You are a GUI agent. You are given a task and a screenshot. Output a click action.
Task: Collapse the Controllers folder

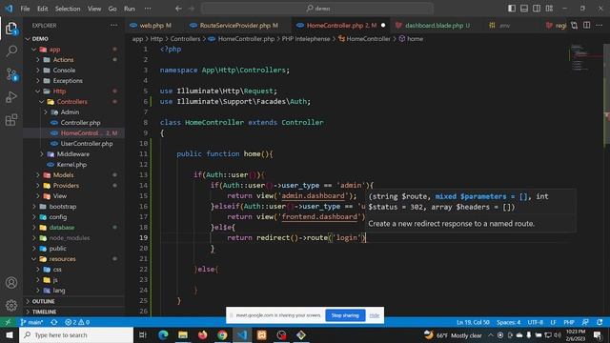coord(42,102)
